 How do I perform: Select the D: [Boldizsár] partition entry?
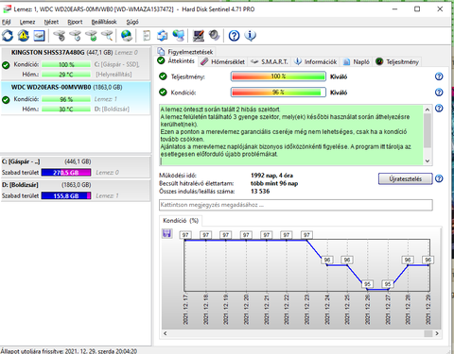point(76,191)
